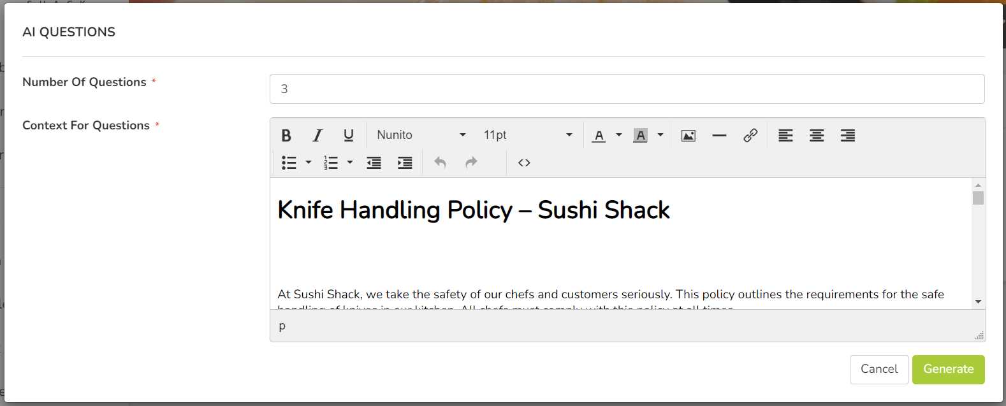Insert a horizontal line

click(x=719, y=135)
